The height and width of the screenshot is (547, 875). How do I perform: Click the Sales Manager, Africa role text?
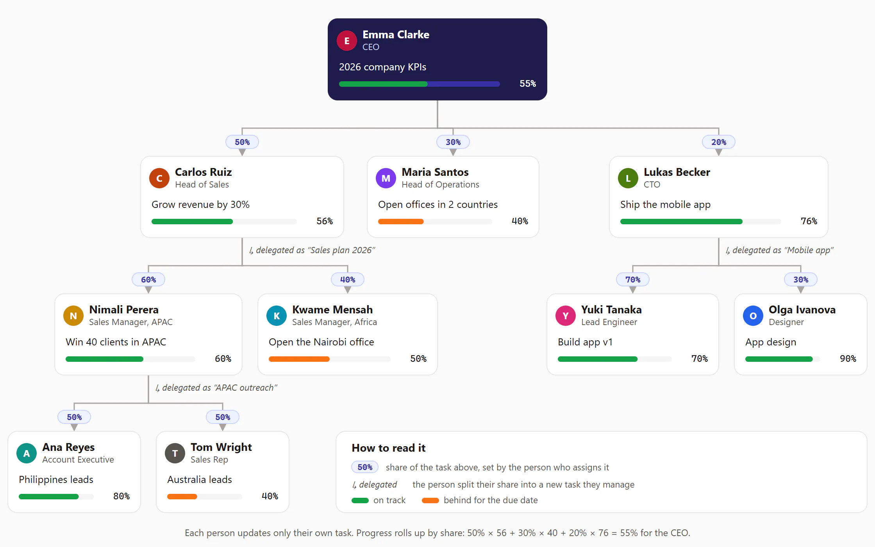coord(334,322)
